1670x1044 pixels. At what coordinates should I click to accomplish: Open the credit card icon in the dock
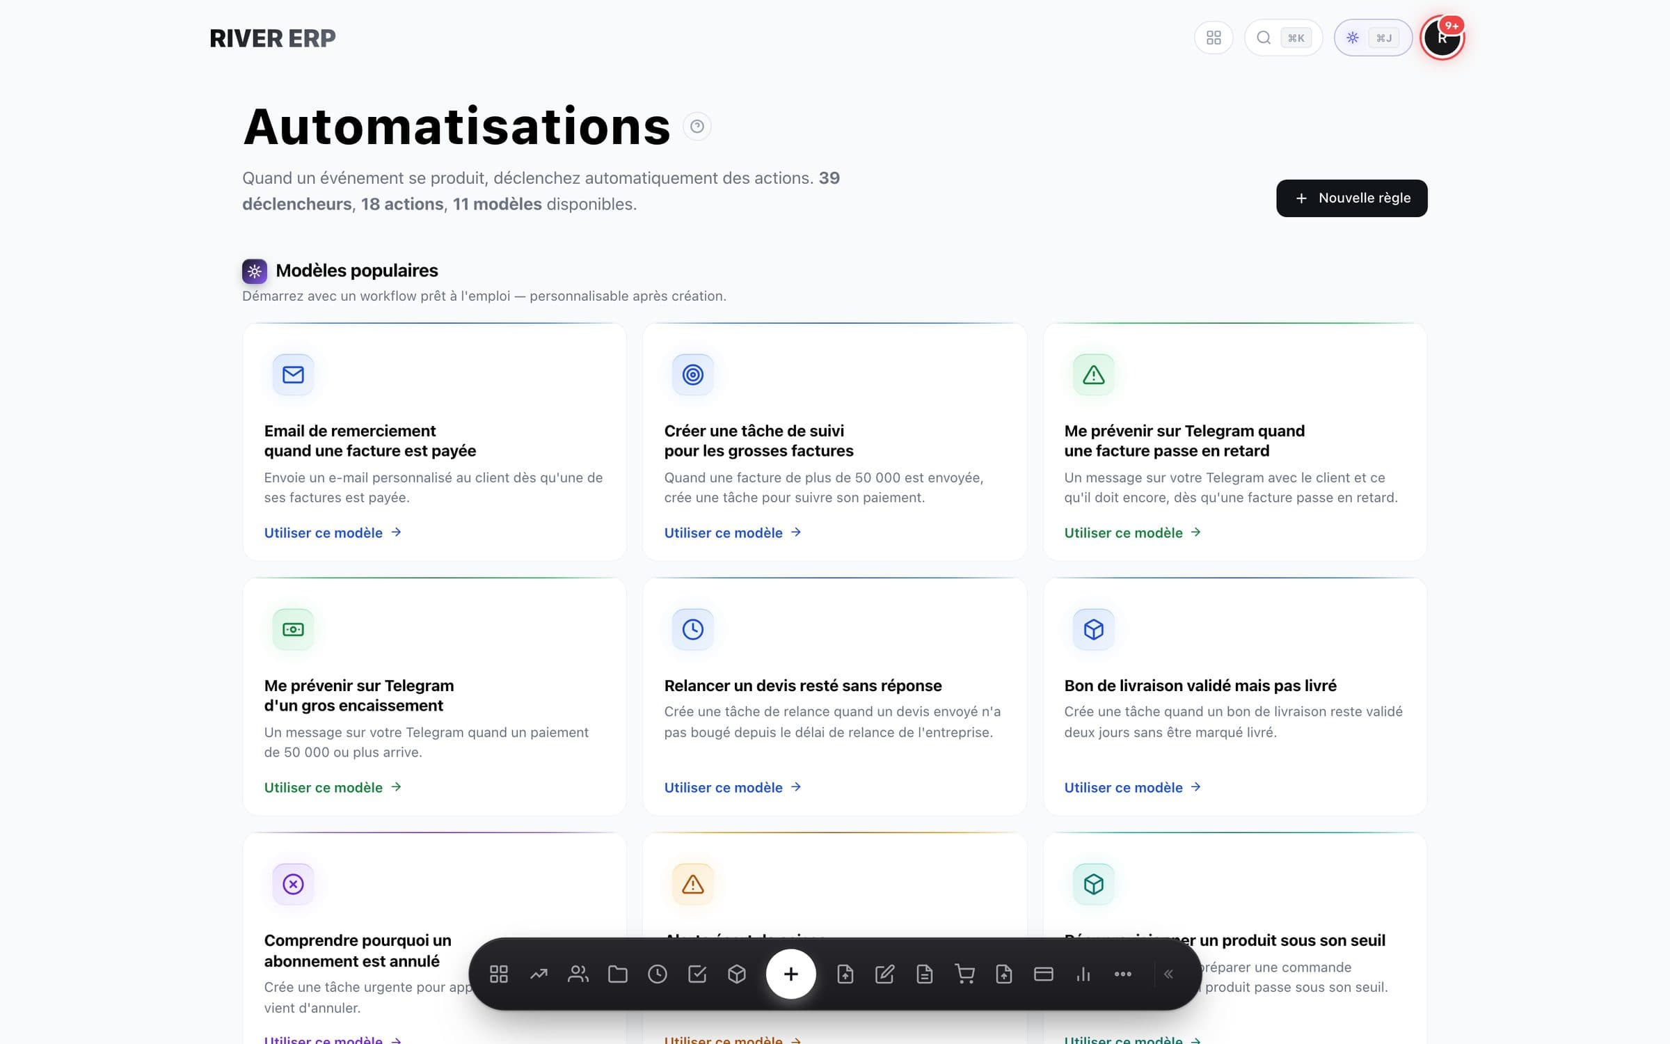pyautogui.click(x=1044, y=974)
